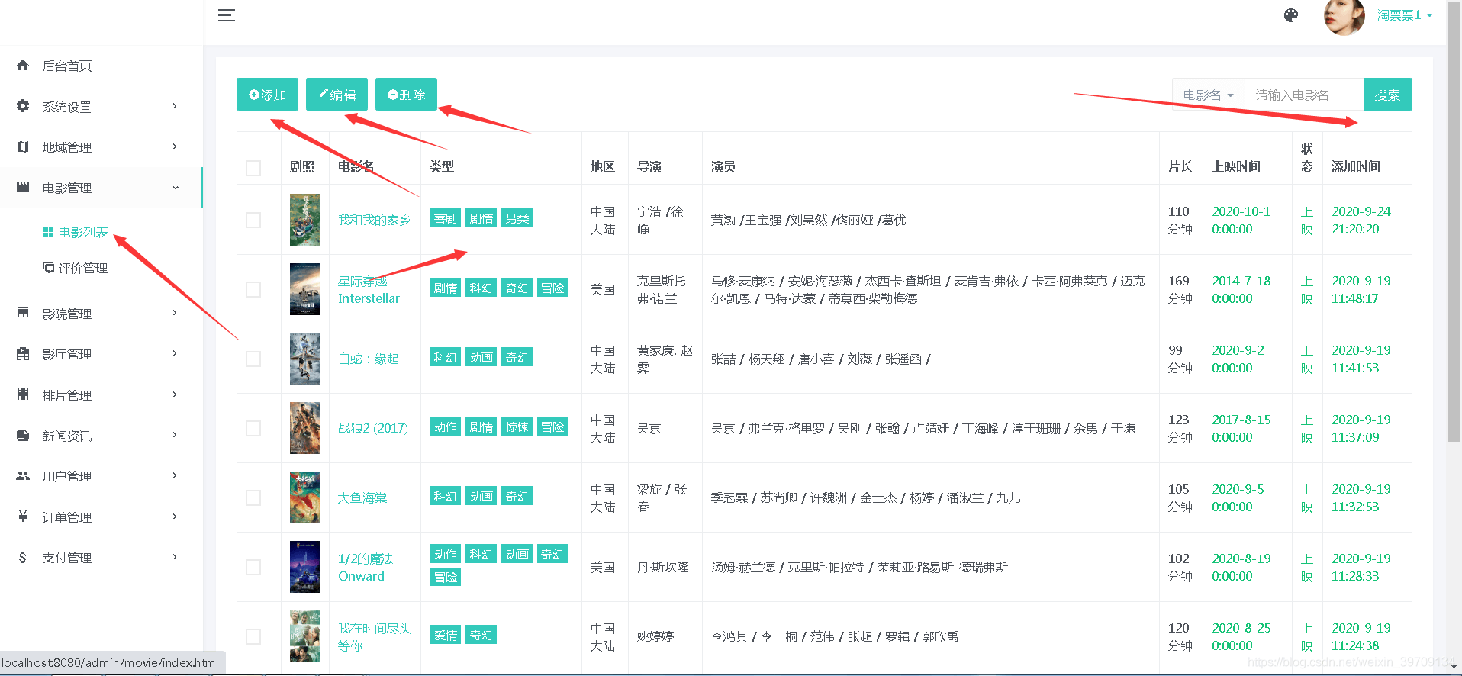Viewport: 1462px width, 676px height.
Task: Expand the 系统设置 chevron
Action: tap(175, 106)
